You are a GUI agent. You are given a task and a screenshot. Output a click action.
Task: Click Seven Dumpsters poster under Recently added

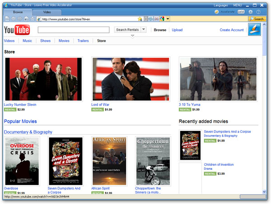190,145
